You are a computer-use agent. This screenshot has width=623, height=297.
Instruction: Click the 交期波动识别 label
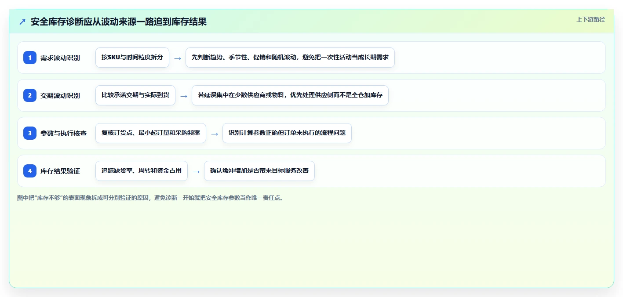[x=60, y=95]
